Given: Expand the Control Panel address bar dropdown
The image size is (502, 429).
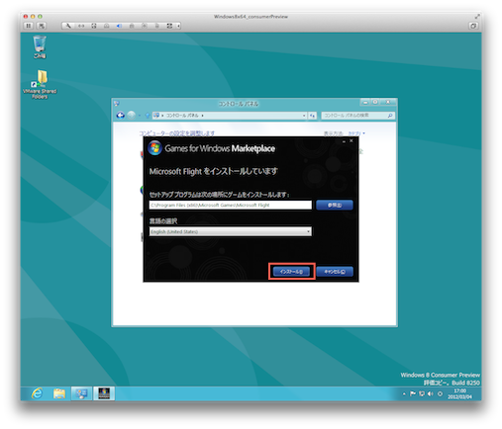Looking at the screenshot, I should tap(304, 116).
